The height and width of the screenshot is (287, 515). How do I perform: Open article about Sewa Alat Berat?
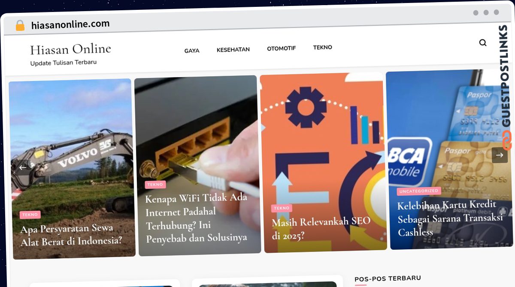click(71, 234)
